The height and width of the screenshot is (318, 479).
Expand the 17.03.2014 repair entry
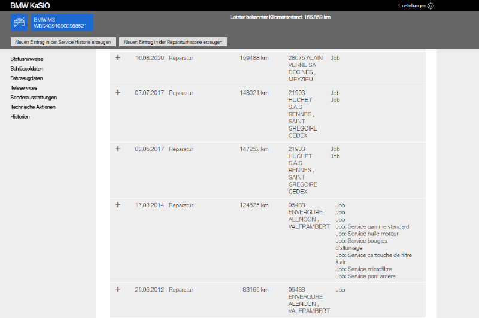point(117,205)
